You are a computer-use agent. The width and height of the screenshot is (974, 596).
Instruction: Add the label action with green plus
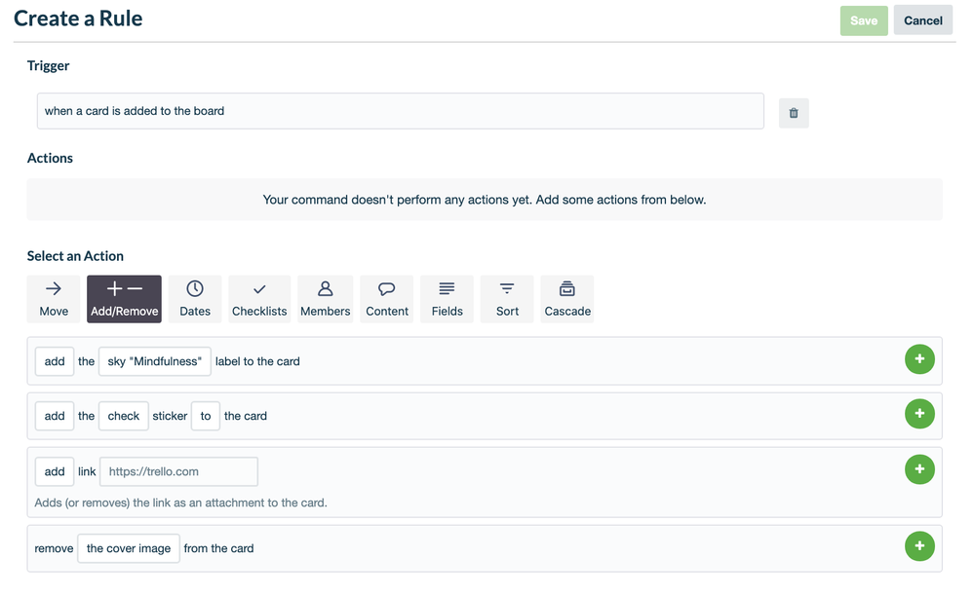pos(919,359)
